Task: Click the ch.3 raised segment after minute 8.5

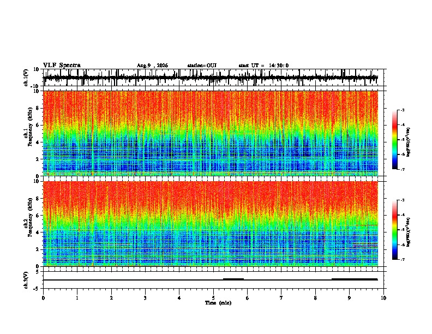Action: pos(355,279)
